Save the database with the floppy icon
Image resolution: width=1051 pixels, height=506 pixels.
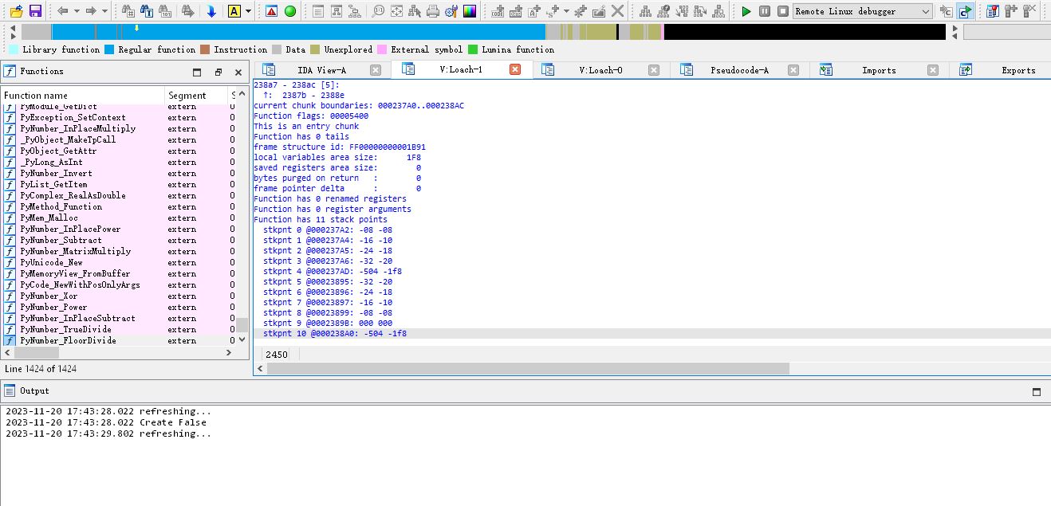pyautogui.click(x=35, y=11)
